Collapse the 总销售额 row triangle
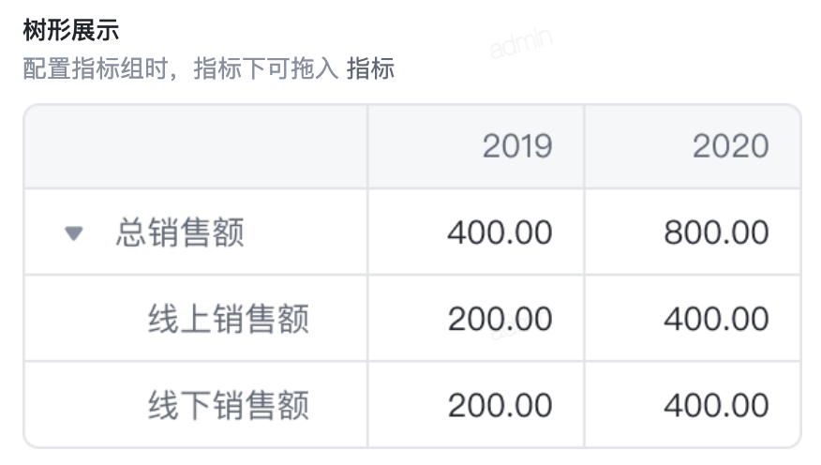The width and height of the screenshot is (821, 465). coord(74,232)
